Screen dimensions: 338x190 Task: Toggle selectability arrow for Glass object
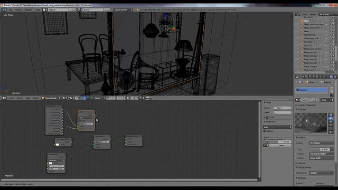[330, 21]
